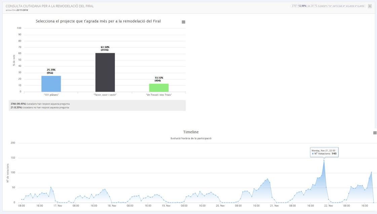
Task: Select the blue "101 plàtans" bar
Action: click(x=51, y=84)
